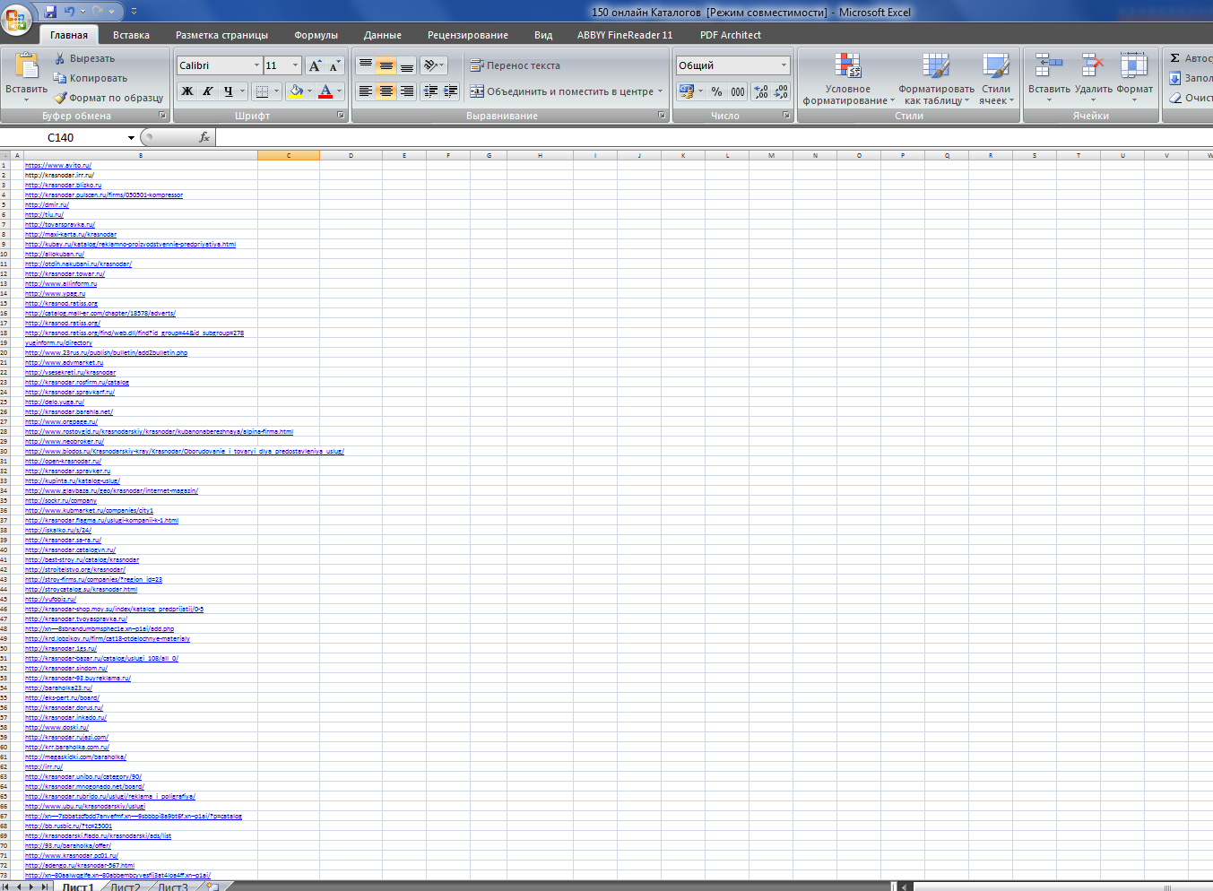Open Шрифт group dialog launcher
The image size is (1213, 891).
(341, 116)
